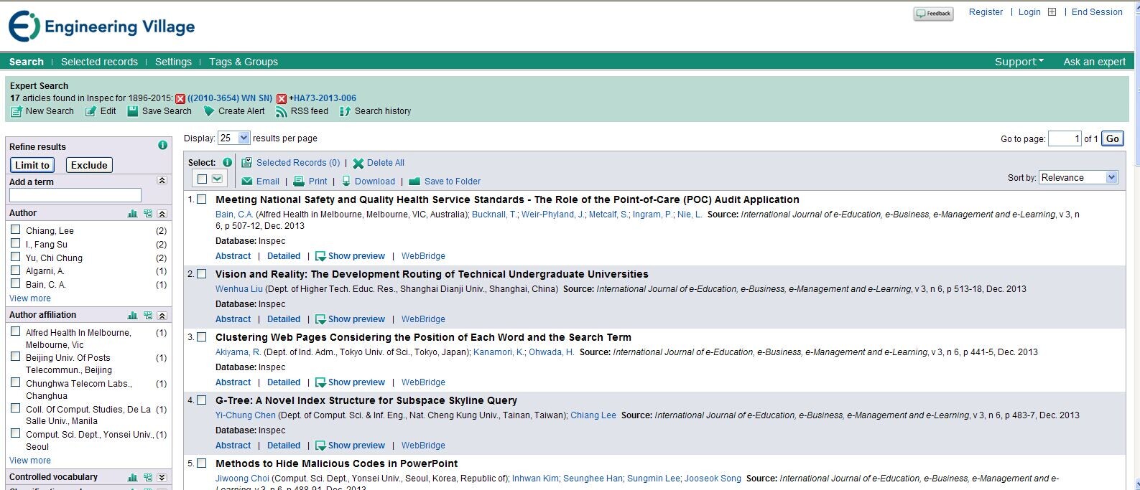Remove the ((2010-3654) WN SN) query term
1140x490 pixels.
[x=180, y=99]
